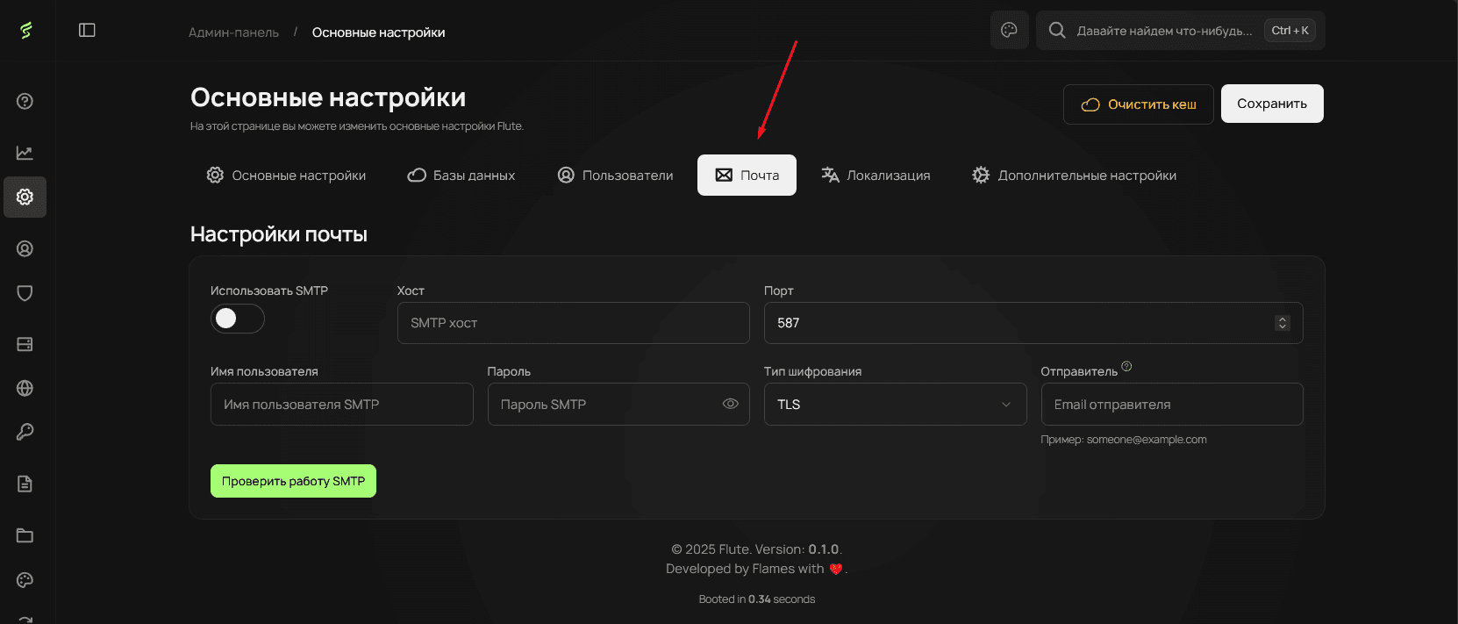Click the palette theme icon in header
Viewport: 1458px width, 624px height.
coord(1009,31)
